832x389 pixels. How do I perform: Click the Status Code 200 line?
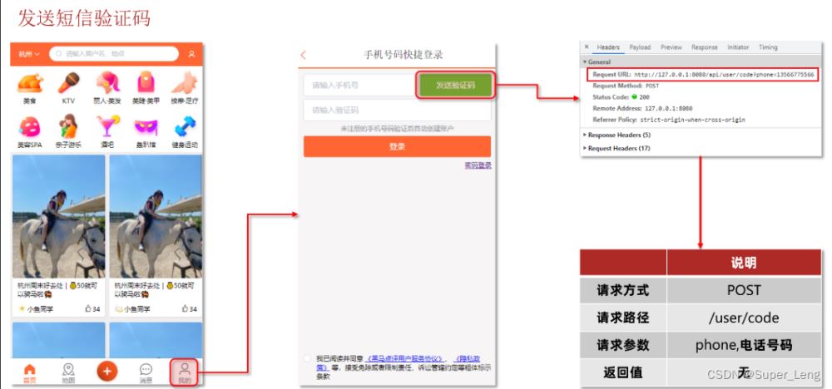pos(621,97)
